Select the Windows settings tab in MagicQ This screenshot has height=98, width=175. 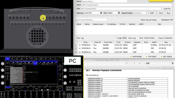pos(24,63)
